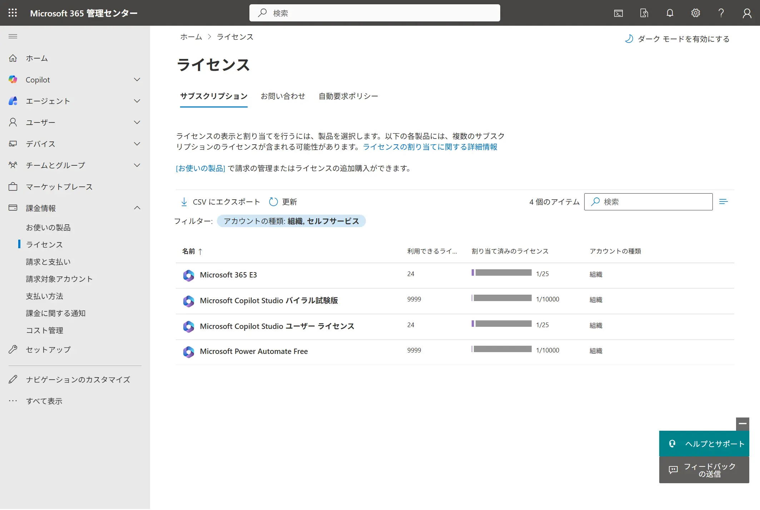Enable dark mode toggle
The image size is (760, 510).
point(677,39)
